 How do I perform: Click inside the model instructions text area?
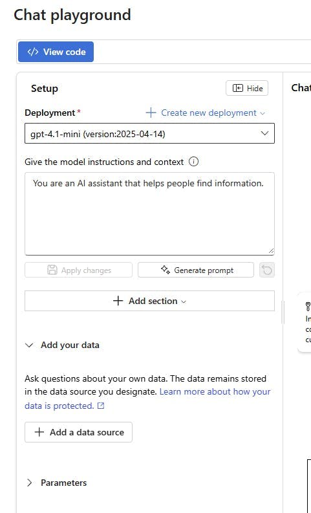click(149, 213)
